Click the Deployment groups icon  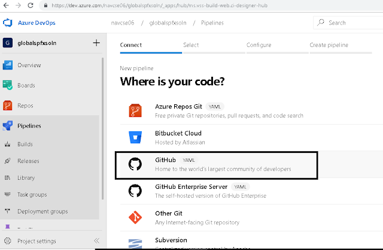[x=8, y=211]
